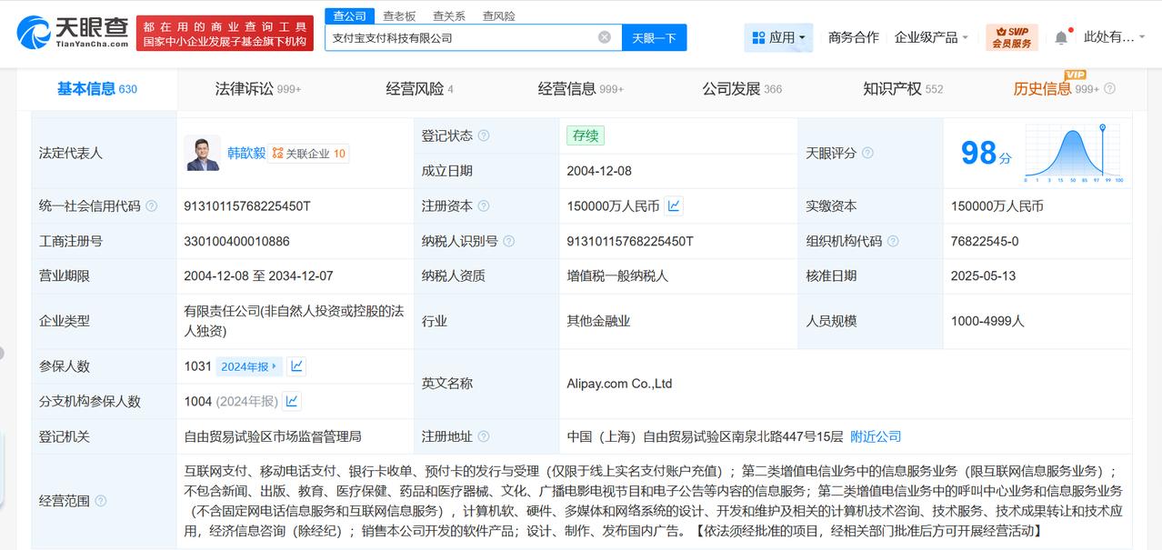Open the 基本信息 tab

(x=97, y=89)
